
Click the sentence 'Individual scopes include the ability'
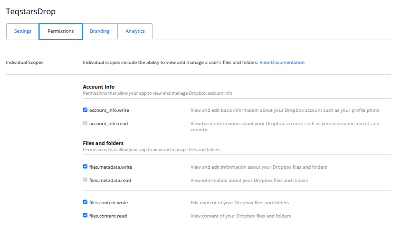click(x=171, y=63)
